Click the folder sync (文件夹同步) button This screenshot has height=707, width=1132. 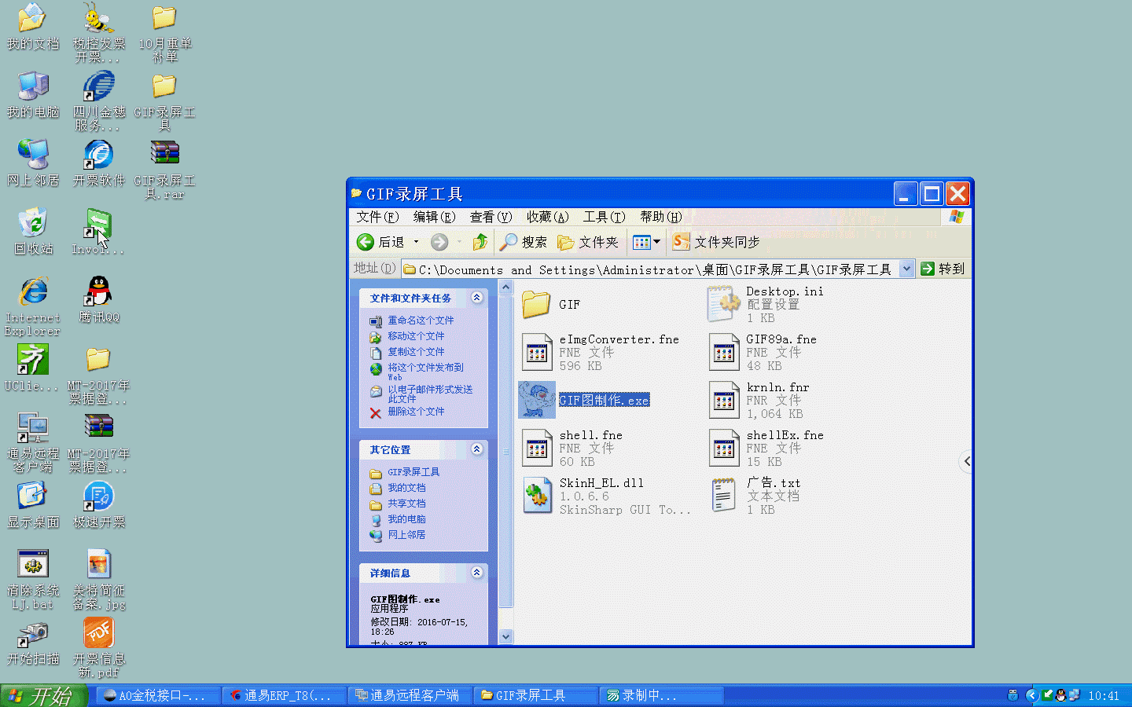point(716,243)
